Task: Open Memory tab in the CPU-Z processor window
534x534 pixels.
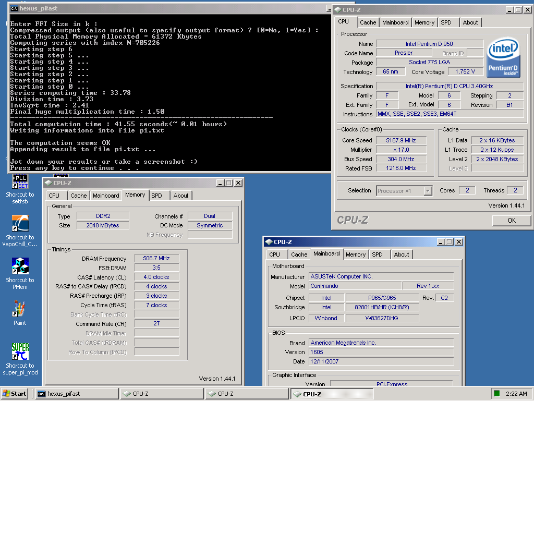Action: click(424, 22)
